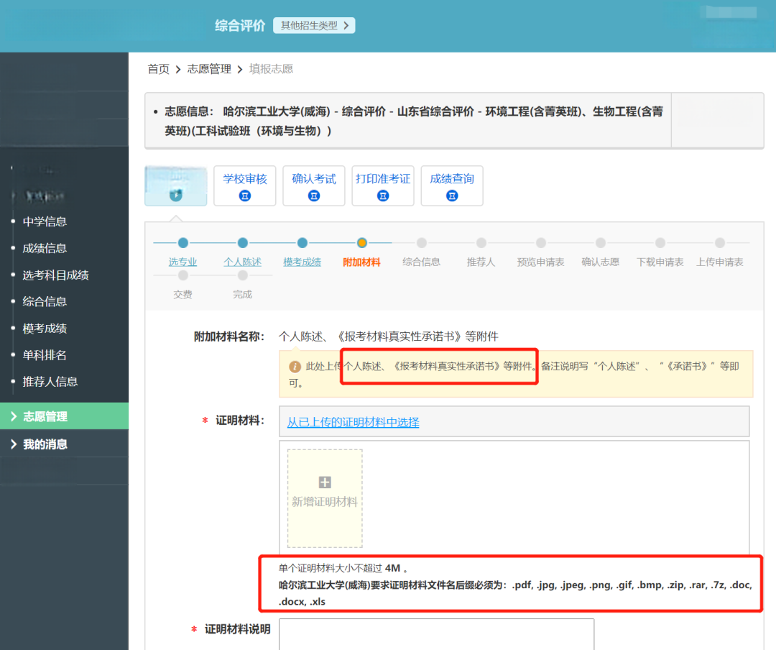Click the 附加材料名称 value text
This screenshot has width=776, height=650.
click(389, 337)
